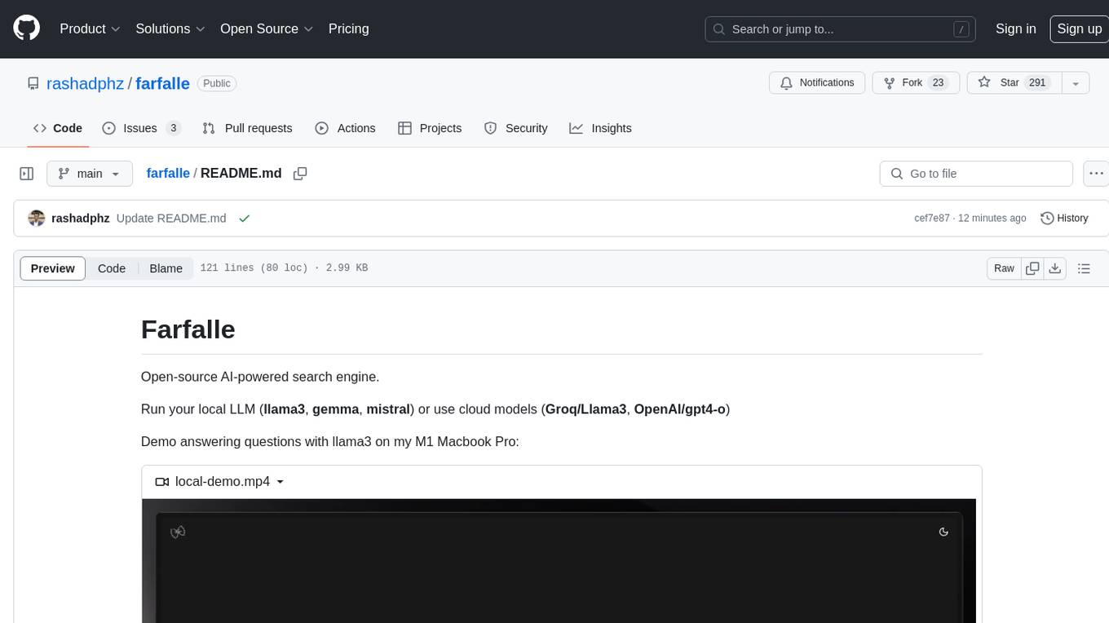Download the raw file

[x=1055, y=268]
